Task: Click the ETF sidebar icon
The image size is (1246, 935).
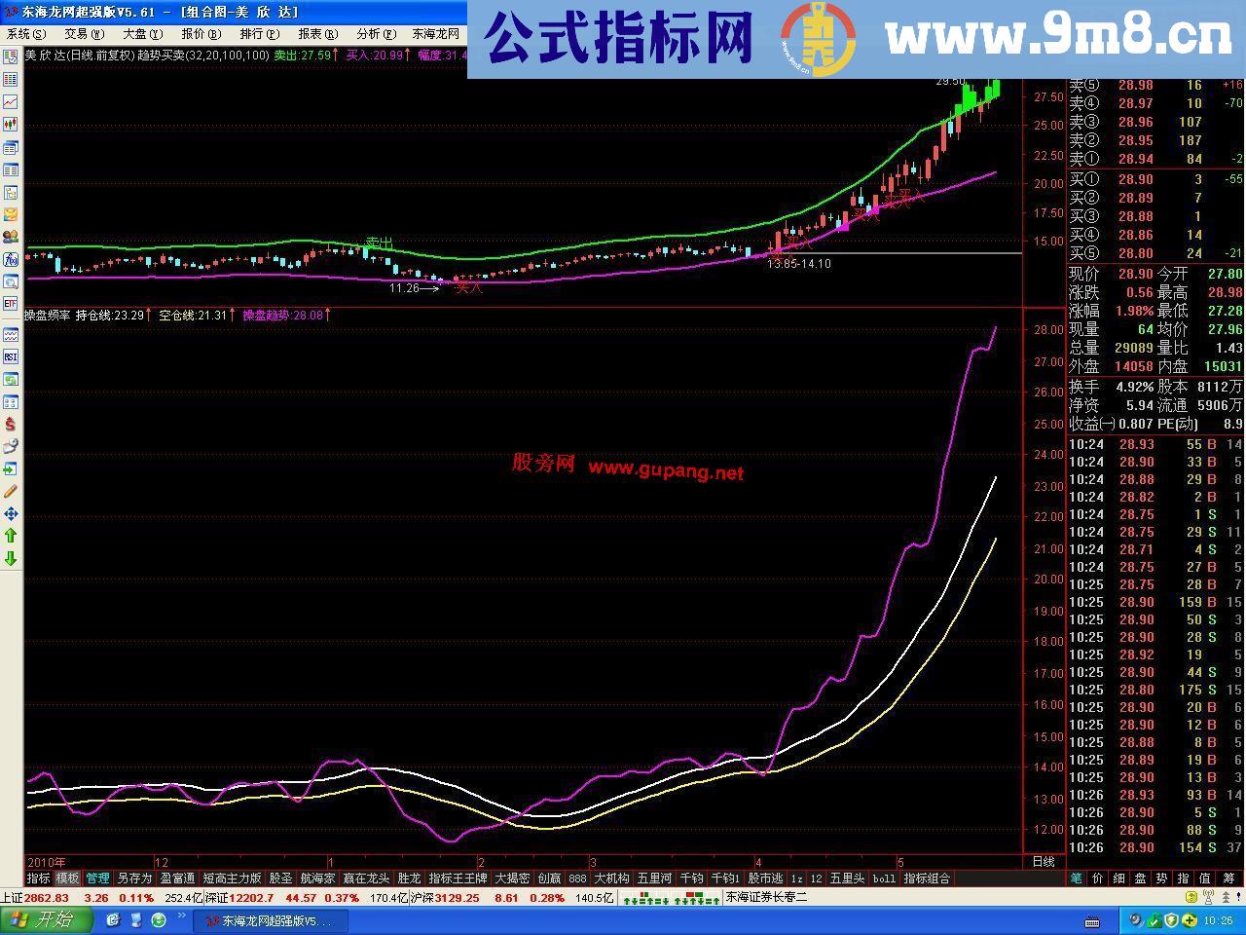Action: point(11,305)
